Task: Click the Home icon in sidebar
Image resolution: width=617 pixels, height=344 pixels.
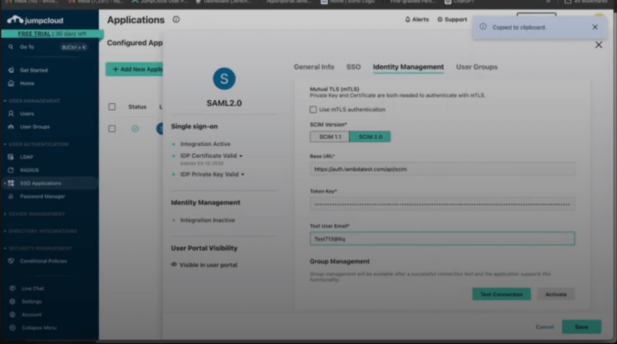Action: tap(11, 83)
